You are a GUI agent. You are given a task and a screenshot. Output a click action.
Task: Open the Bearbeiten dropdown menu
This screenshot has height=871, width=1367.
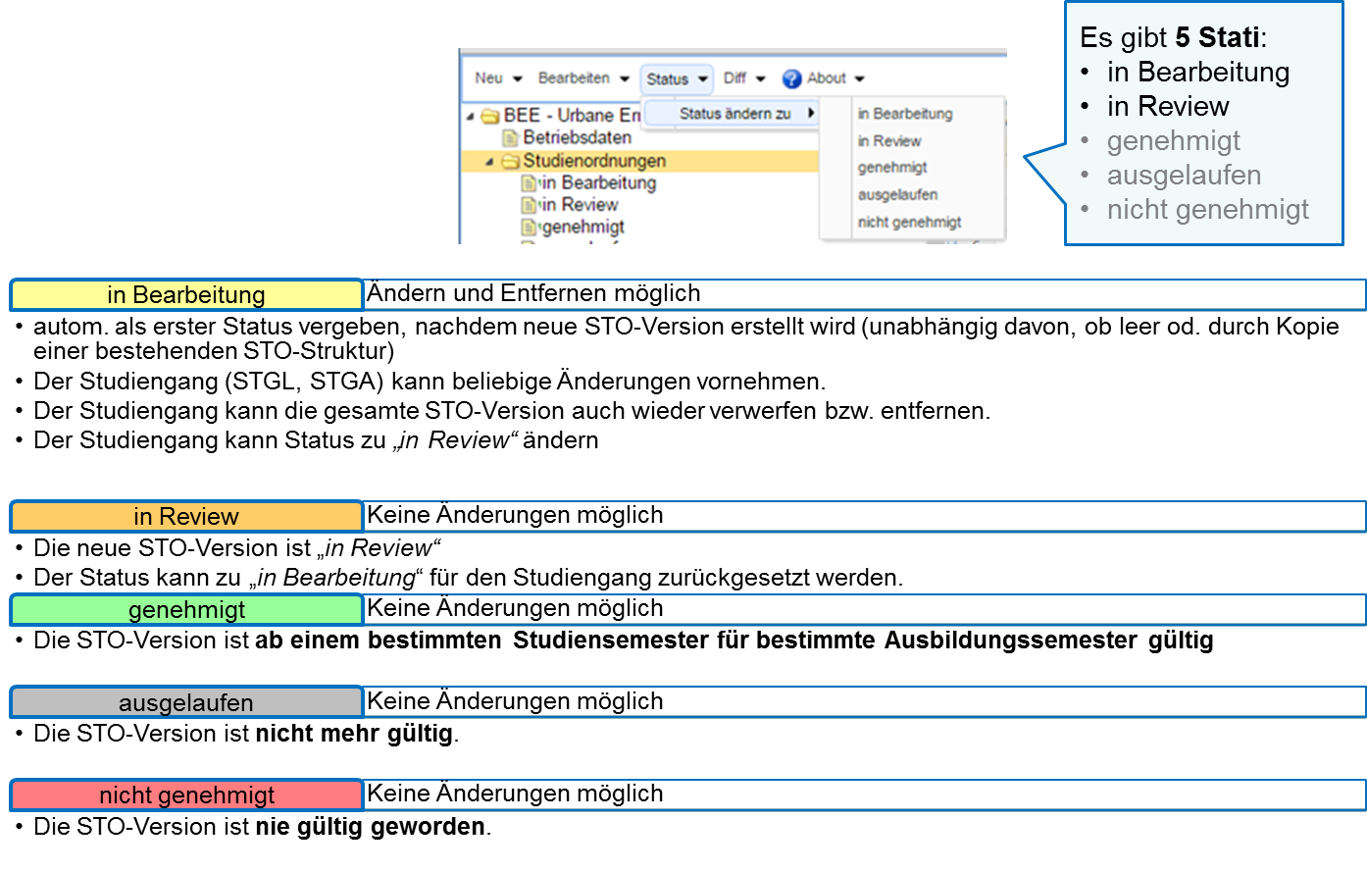point(582,78)
